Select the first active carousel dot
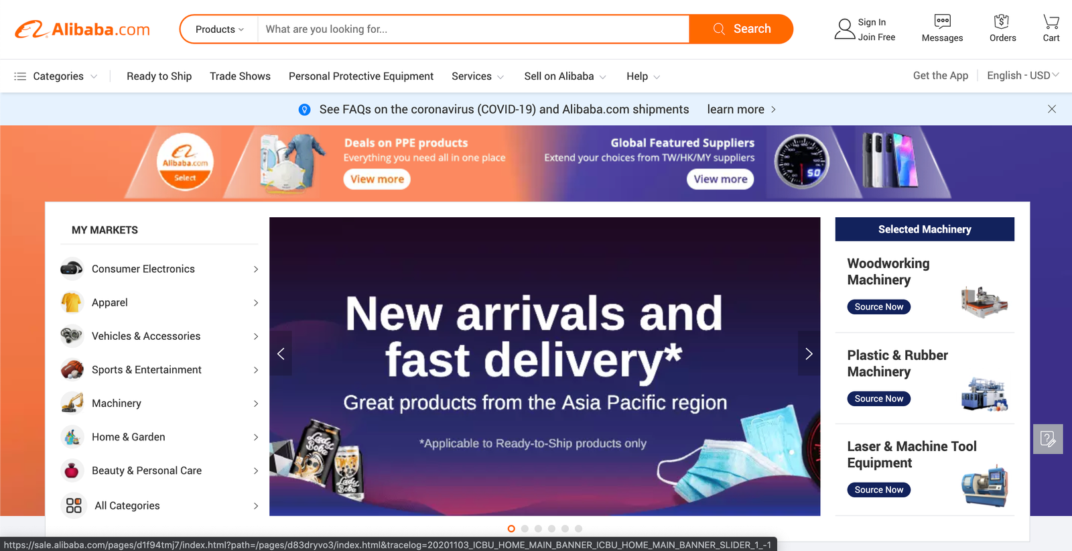Image resolution: width=1072 pixels, height=551 pixels. (511, 529)
